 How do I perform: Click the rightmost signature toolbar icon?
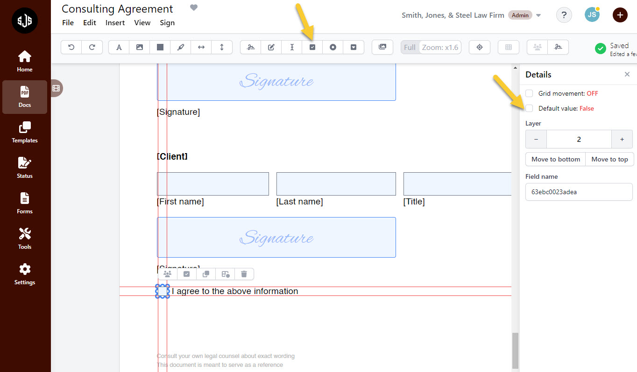click(x=558, y=47)
